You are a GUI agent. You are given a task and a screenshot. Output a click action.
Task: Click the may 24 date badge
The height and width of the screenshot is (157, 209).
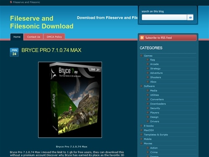point(14,52)
